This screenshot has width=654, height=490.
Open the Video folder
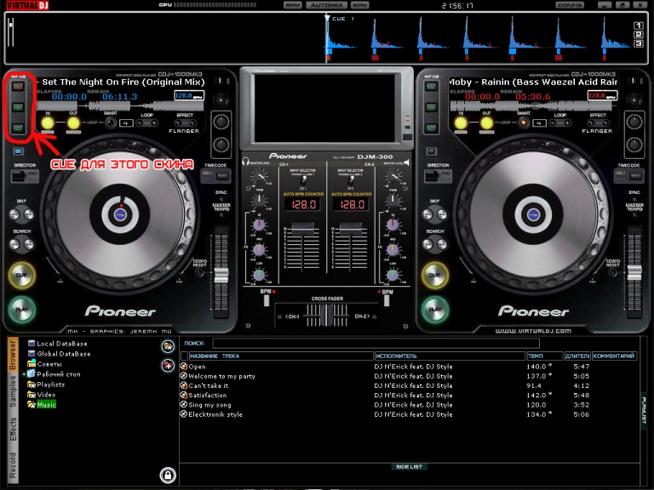click(41, 395)
